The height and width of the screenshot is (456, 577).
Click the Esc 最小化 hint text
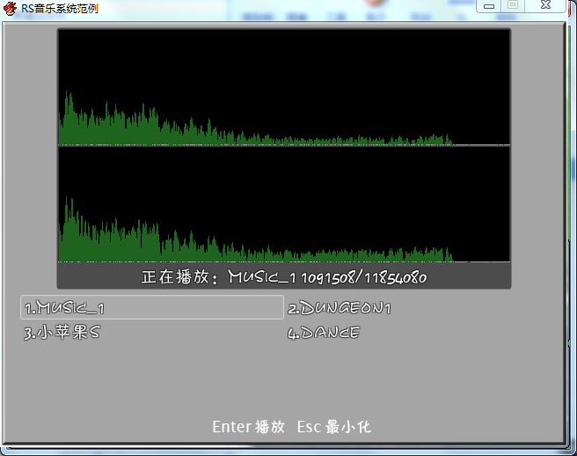[x=333, y=427]
